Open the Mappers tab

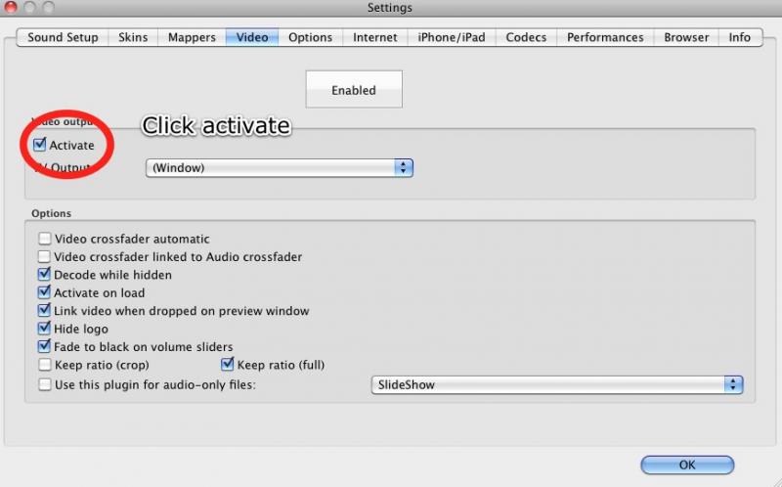point(192,37)
